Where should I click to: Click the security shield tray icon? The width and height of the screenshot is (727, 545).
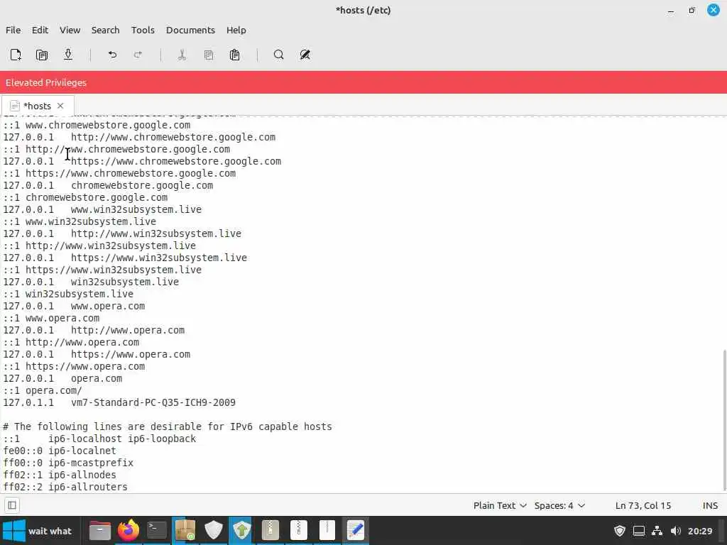tap(620, 531)
